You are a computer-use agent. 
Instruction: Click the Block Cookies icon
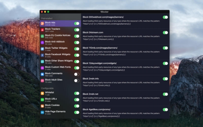[x=42, y=106]
